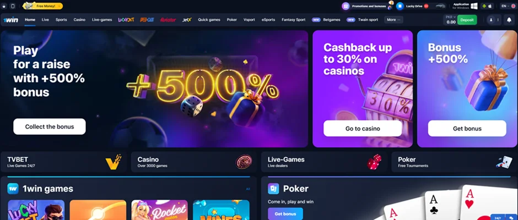Switch to the Sports tab
This screenshot has height=220, width=518.
click(61, 20)
